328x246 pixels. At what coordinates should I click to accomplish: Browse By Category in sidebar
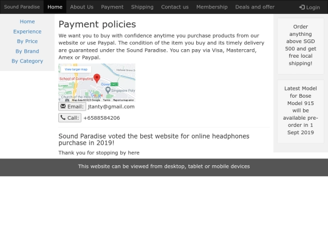click(27, 61)
